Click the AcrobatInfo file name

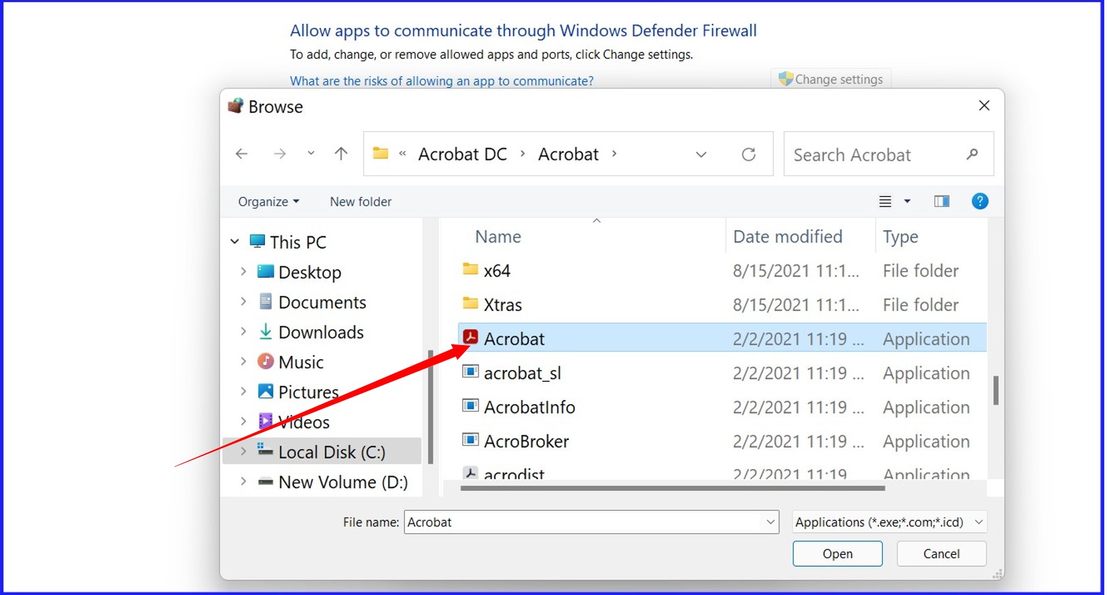529,407
